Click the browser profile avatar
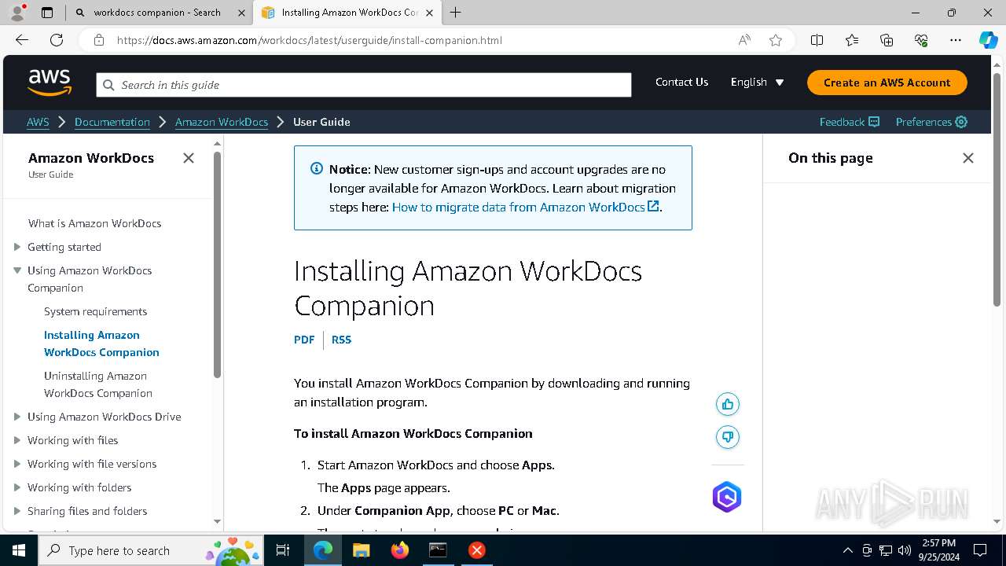The image size is (1006, 566). click(x=17, y=13)
